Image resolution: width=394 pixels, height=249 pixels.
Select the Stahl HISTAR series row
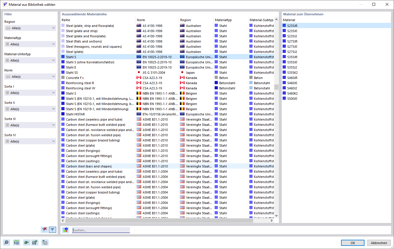coord(167,114)
